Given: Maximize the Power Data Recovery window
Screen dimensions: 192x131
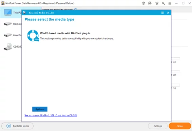Looking at the screenshot, I should (x=183, y=3).
